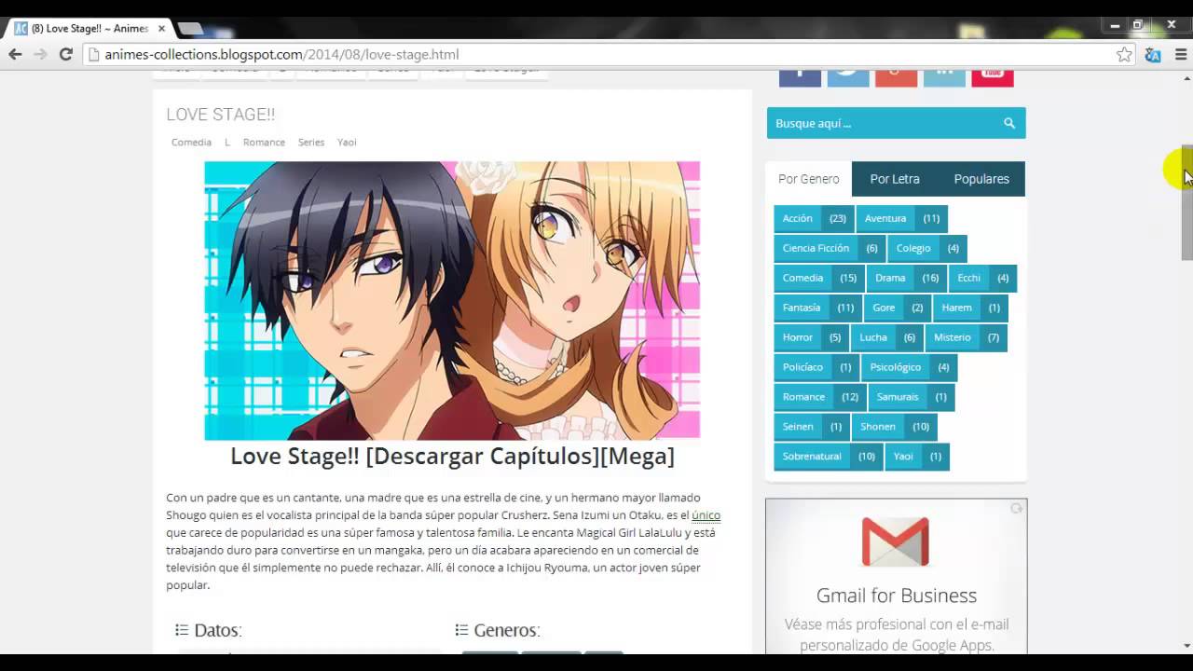Open the Psicológico genre tag

pyautogui.click(x=909, y=367)
